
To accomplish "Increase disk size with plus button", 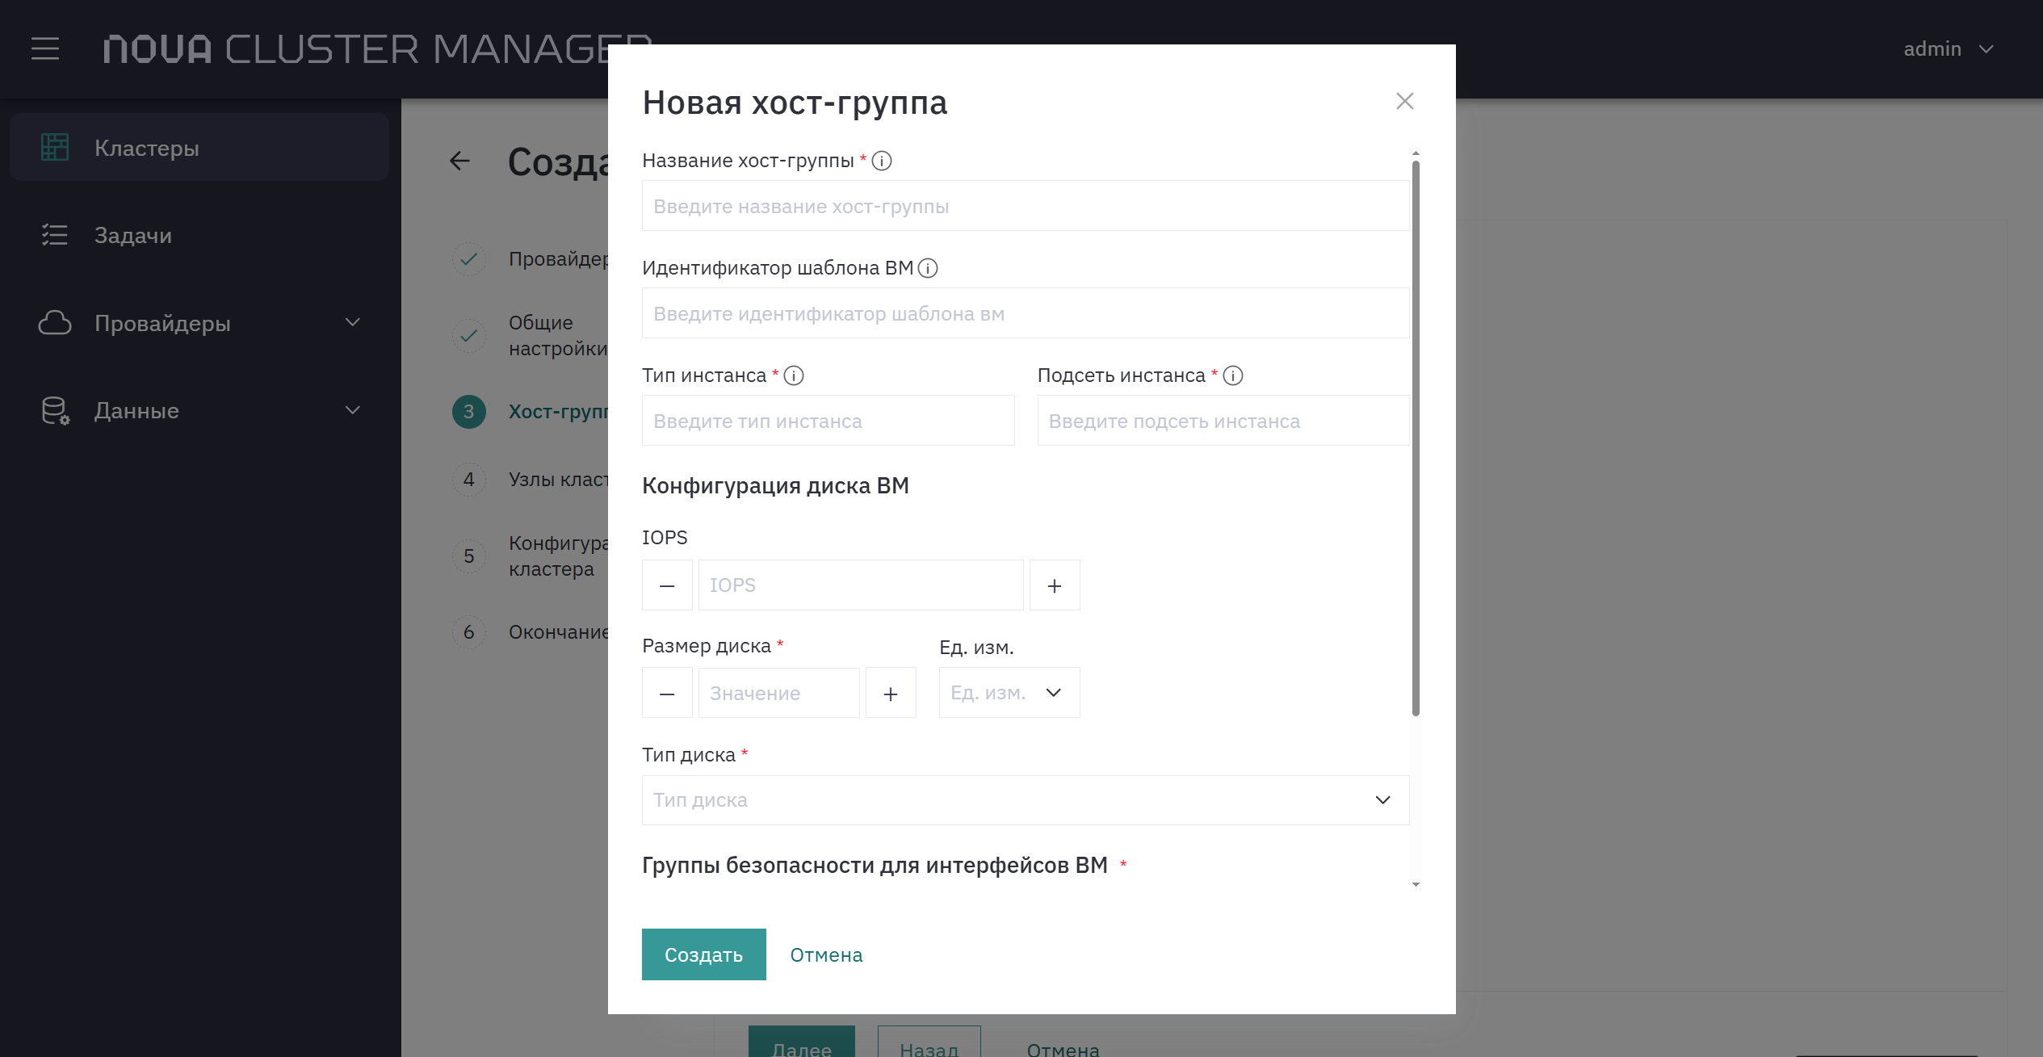I will (x=891, y=693).
